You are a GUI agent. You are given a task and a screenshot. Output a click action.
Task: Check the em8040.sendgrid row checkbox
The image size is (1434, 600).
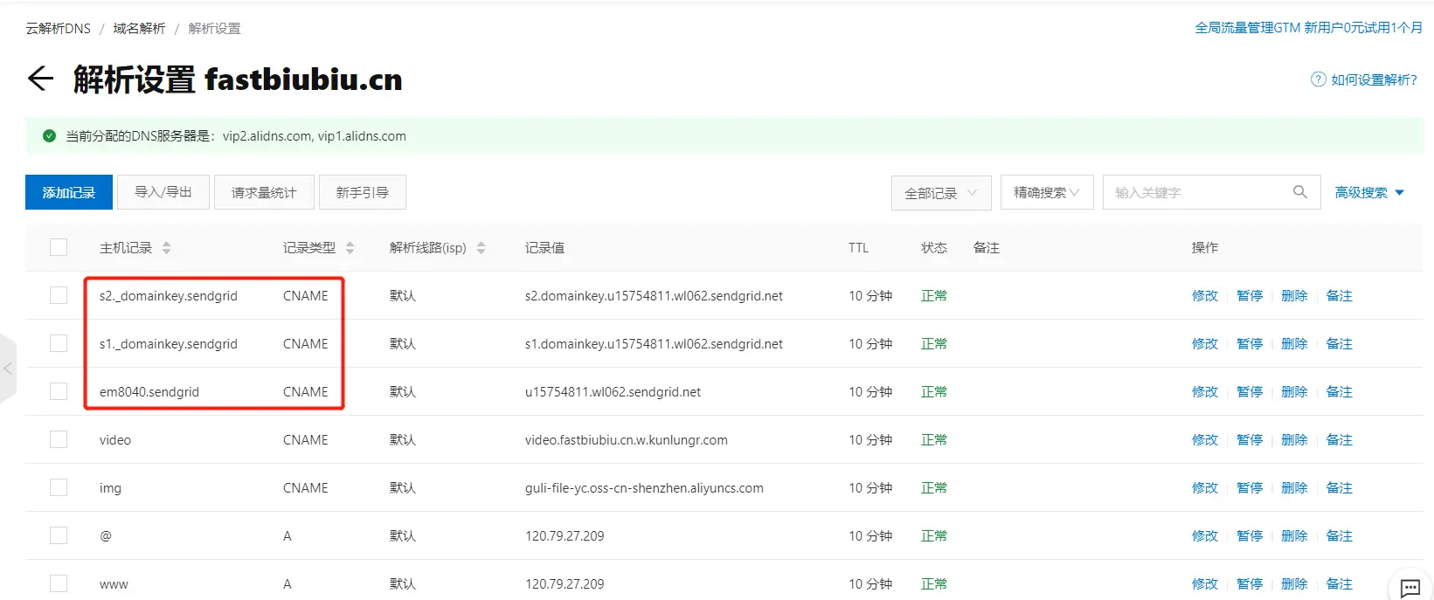[59, 391]
